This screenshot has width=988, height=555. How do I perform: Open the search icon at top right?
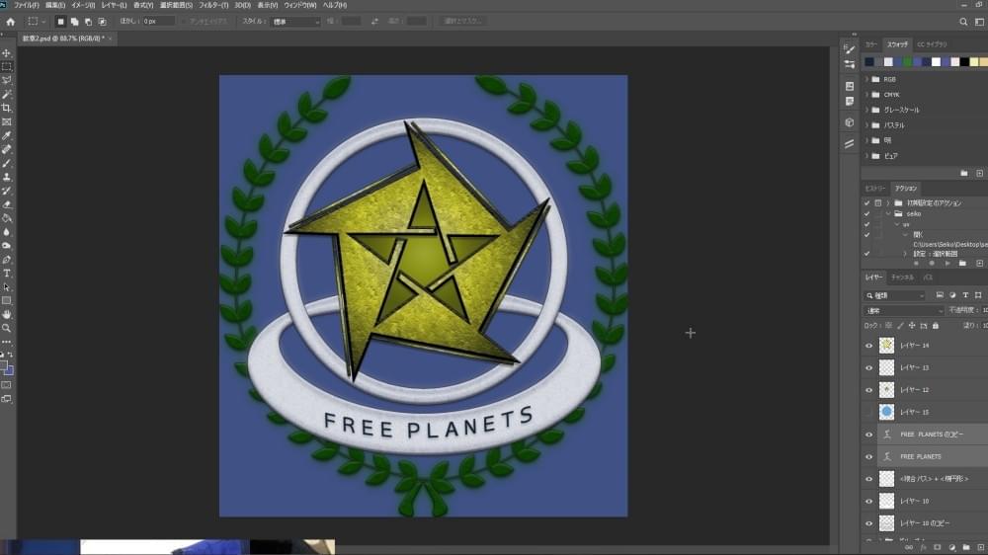click(x=963, y=22)
